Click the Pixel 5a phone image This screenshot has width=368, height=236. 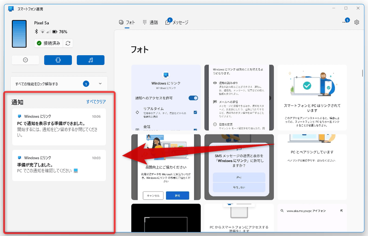tap(19, 34)
